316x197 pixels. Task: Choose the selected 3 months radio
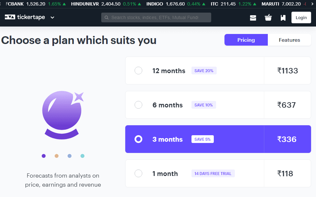(x=138, y=139)
